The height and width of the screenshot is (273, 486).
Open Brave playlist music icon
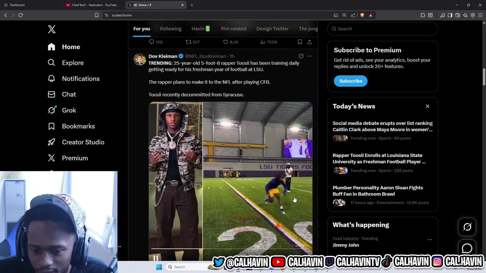pyautogui.click(x=442, y=15)
